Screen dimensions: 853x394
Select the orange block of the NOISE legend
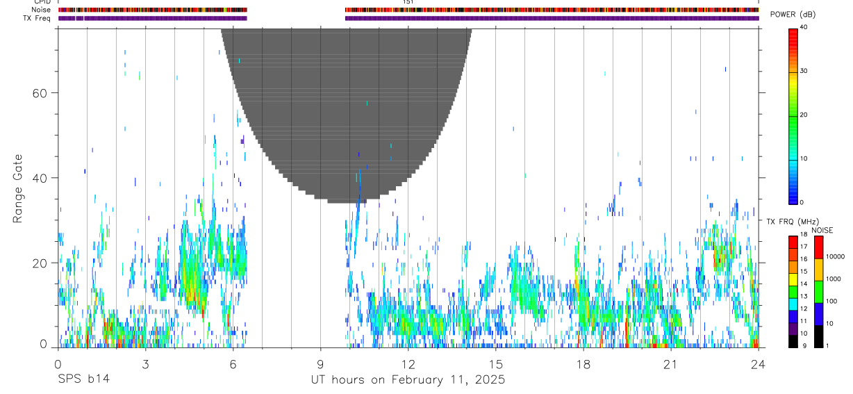tap(818, 269)
